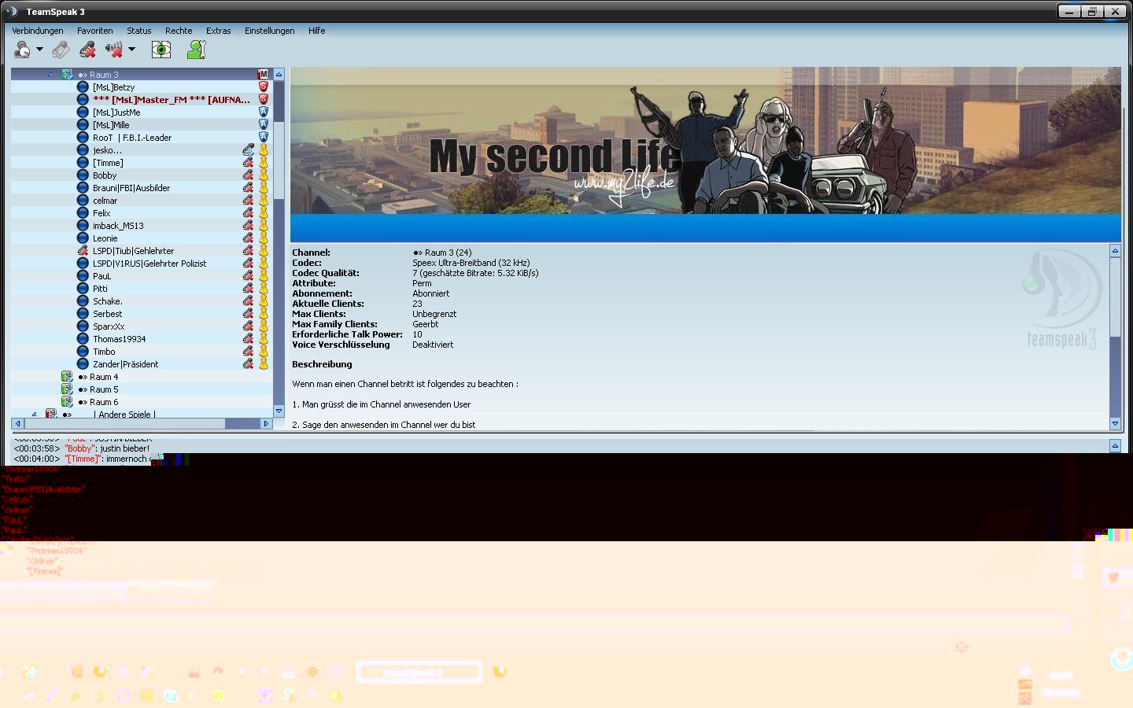Screen dimensions: 1133x708
Task: Open the Extras menu
Action: tap(219, 31)
